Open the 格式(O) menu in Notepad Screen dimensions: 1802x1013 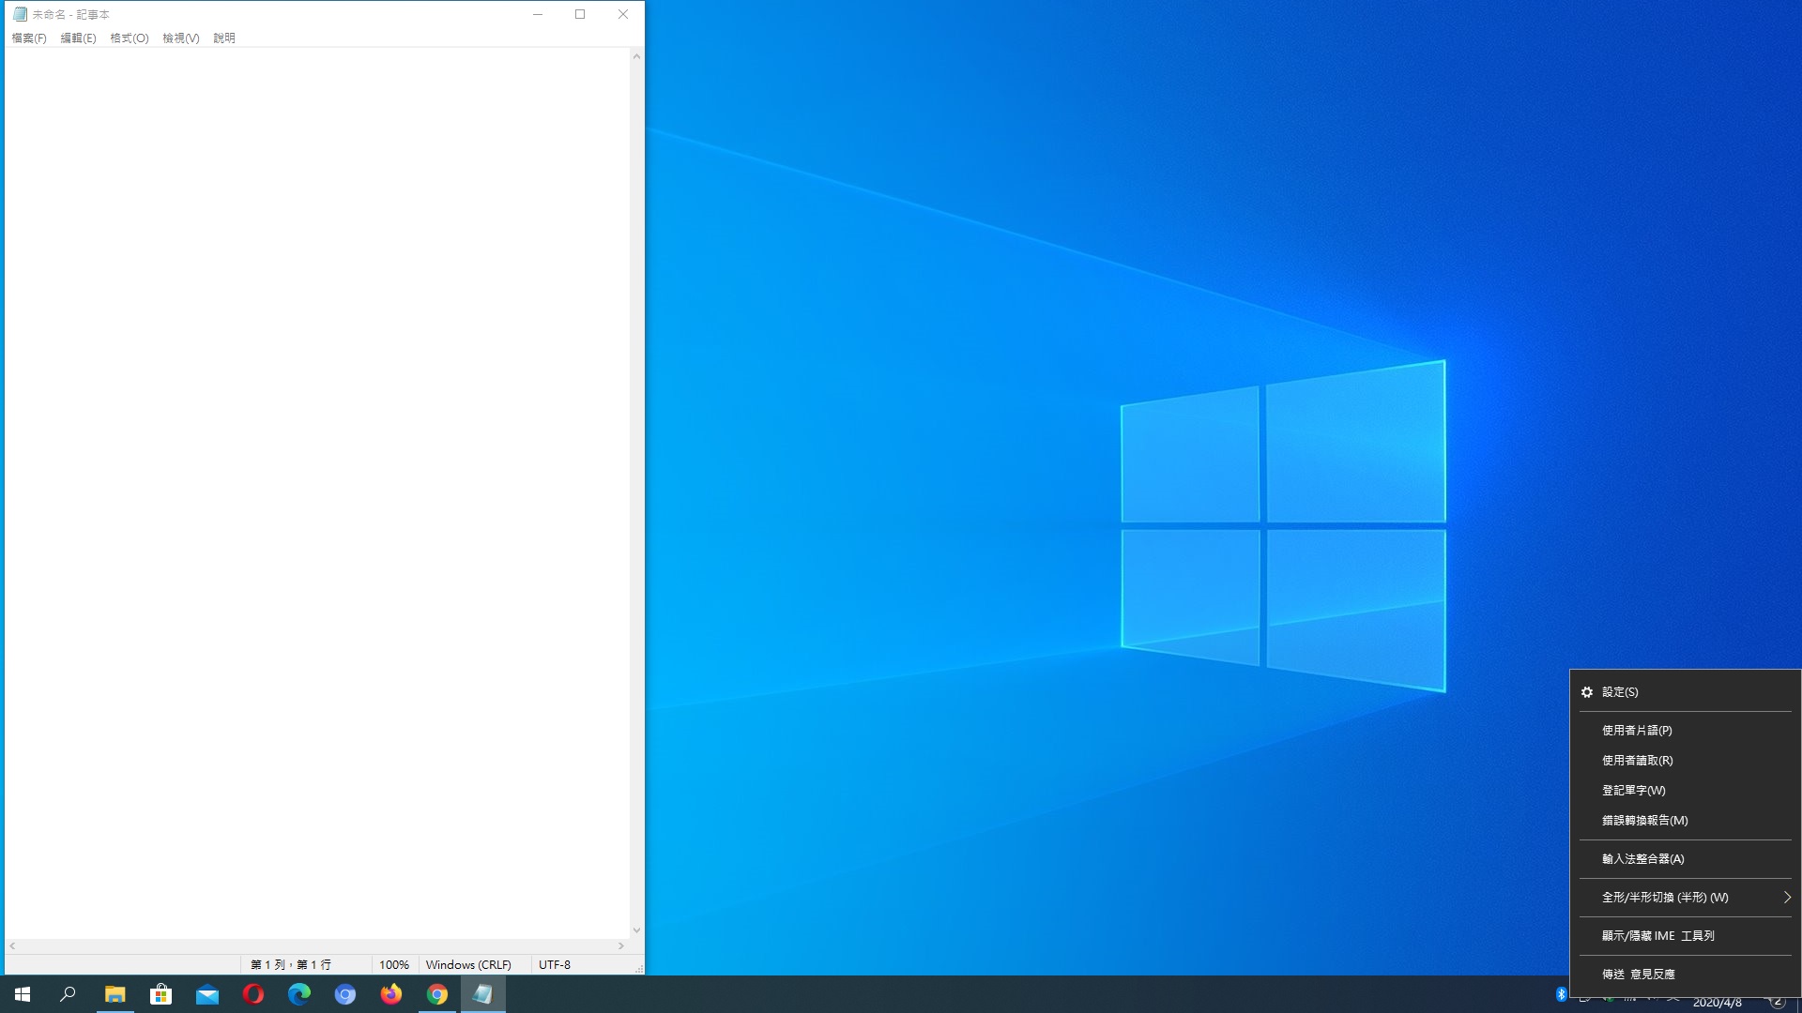(x=130, y=38)
